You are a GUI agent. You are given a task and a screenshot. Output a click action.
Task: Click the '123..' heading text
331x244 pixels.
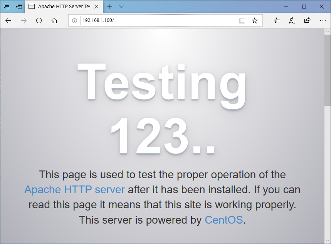(x=163, y=136)
